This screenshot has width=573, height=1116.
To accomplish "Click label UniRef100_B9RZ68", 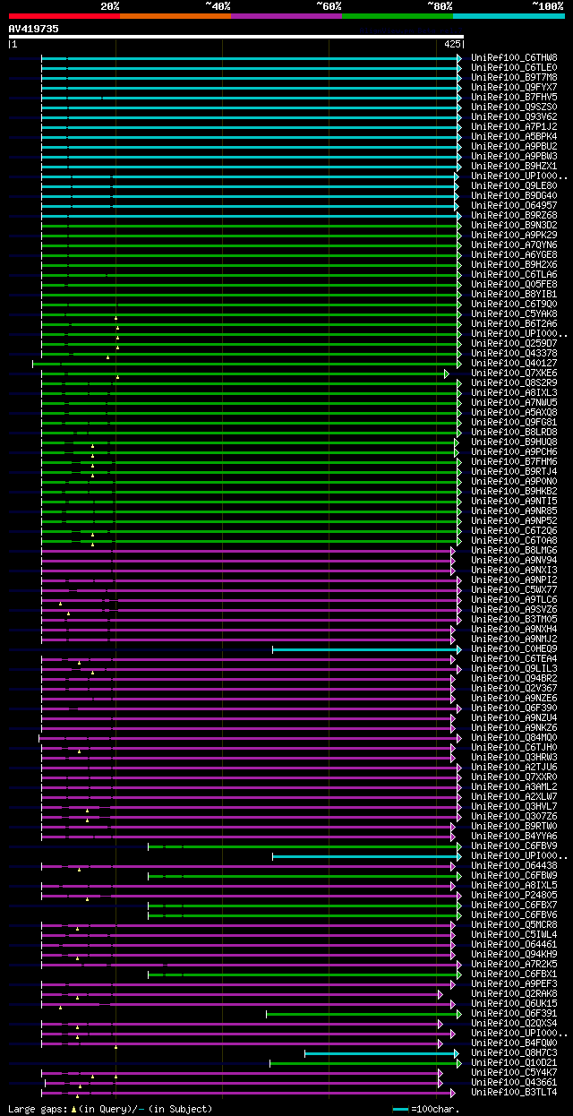I will point(514,215).
